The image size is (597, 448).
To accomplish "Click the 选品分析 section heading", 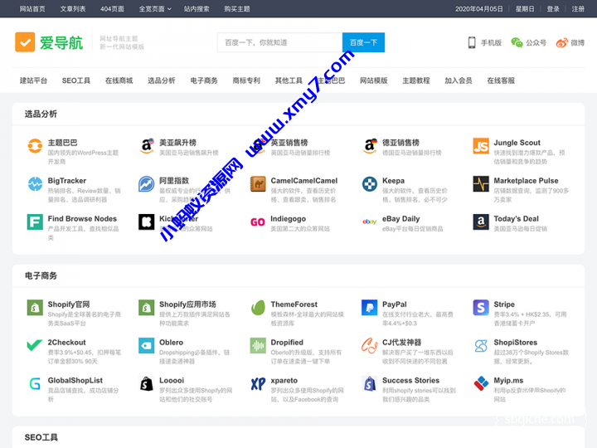I will [x=41, y=114].
